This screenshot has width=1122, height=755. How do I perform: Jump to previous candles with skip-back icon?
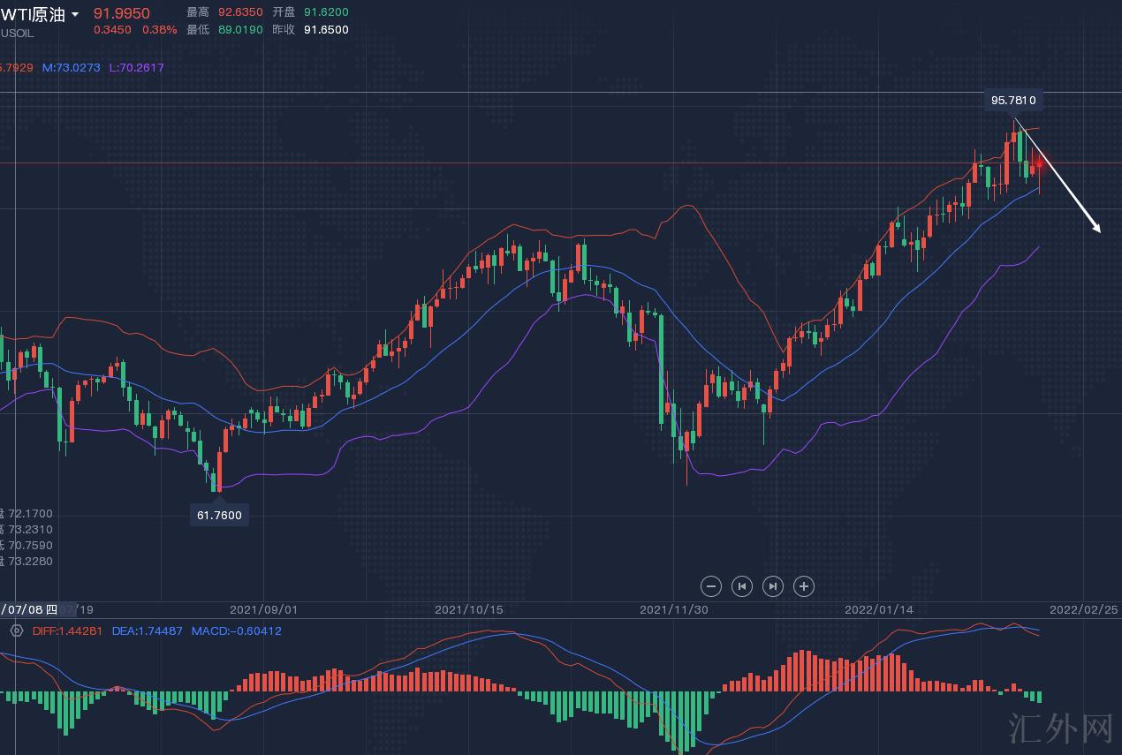coord(742,585)
